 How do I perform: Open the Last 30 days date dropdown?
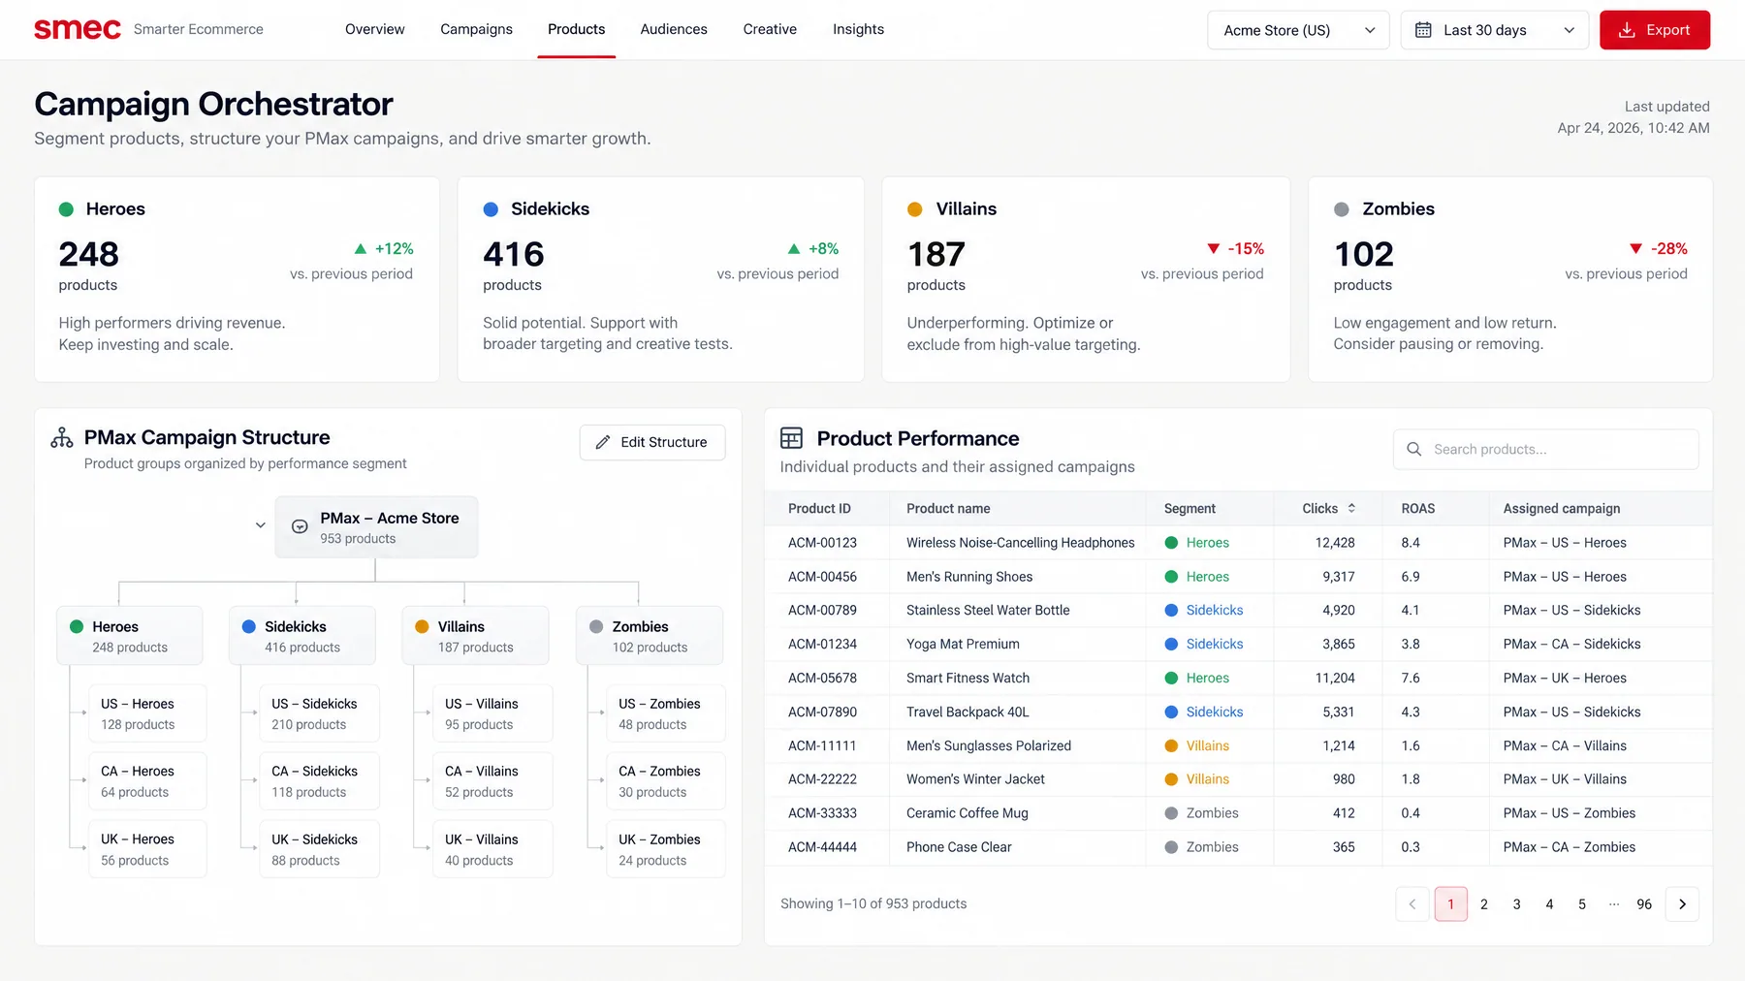point(1494,30)
